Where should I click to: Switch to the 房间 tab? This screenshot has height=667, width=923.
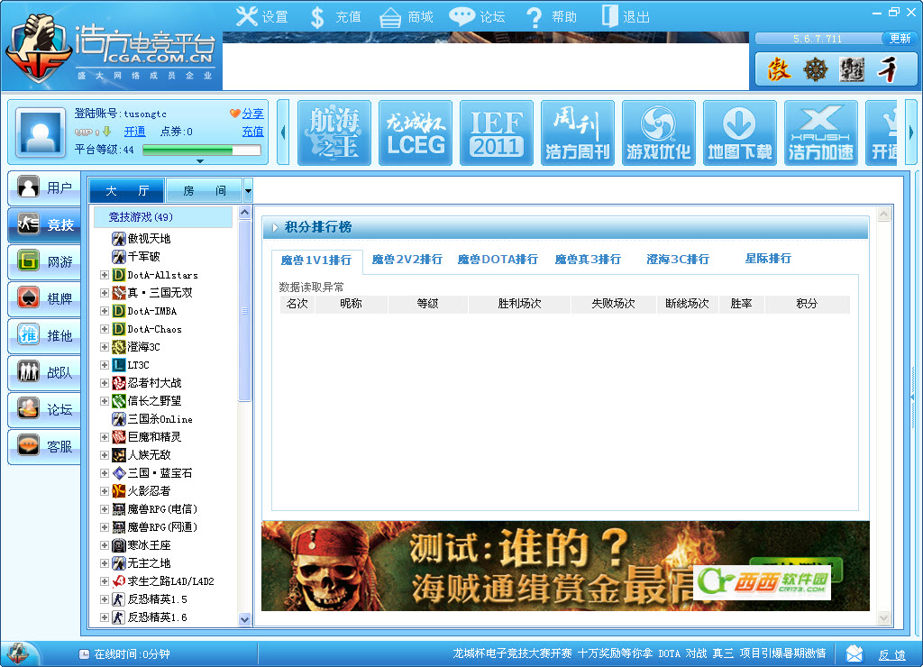pos(205,190)
